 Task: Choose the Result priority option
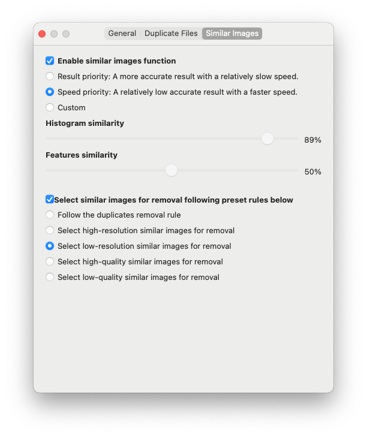50,76
